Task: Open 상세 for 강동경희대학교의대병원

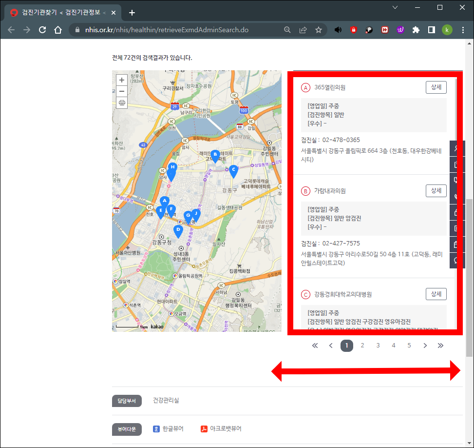Action: (x=436, y=294)
